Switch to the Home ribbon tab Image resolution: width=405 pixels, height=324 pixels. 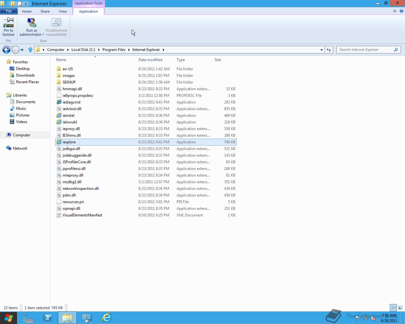27,11
